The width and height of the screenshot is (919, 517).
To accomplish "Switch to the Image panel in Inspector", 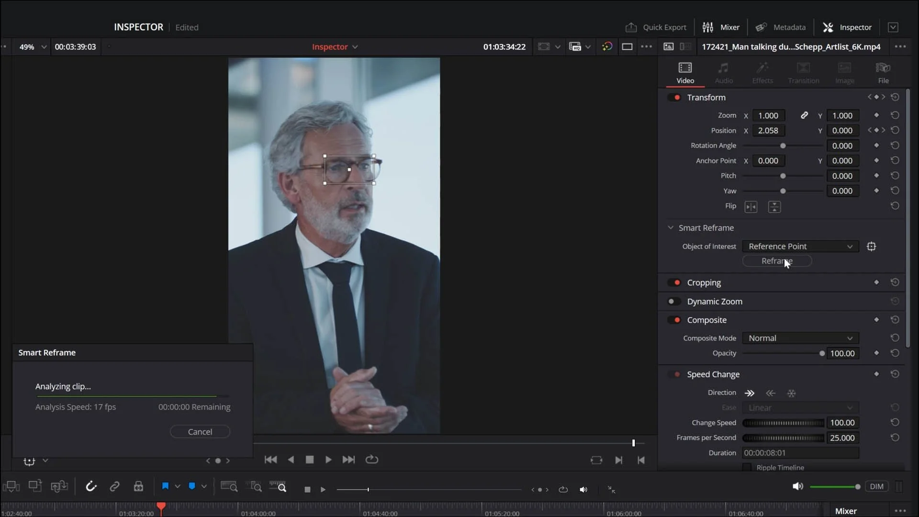I will tap(845, 72).
